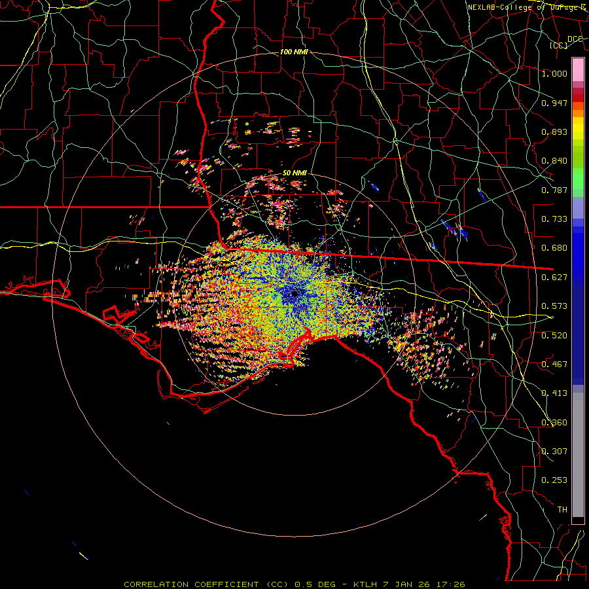Click the 0.573 legend value
Image resolution: width=589 pixels, height=589 pixels.
tap(554, 306)
